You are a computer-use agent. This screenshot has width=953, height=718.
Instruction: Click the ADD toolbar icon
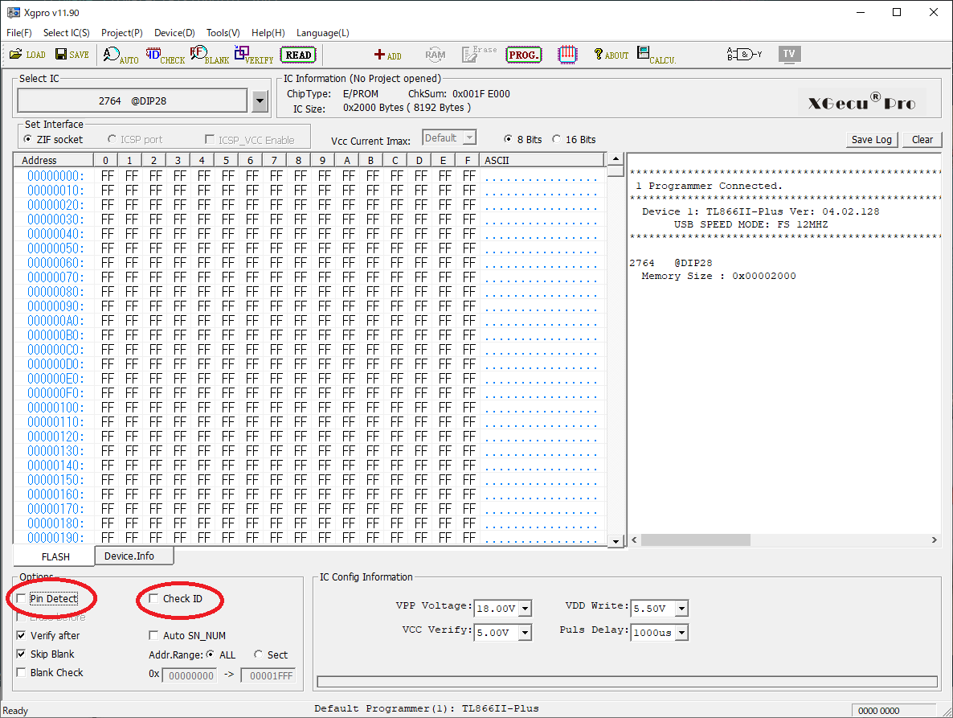point(387,55)
